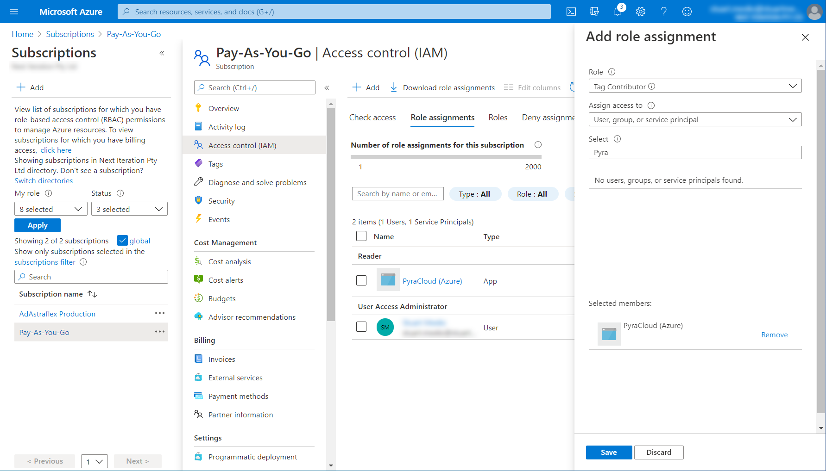Open the portal hamburger menu

pos(14,12)
